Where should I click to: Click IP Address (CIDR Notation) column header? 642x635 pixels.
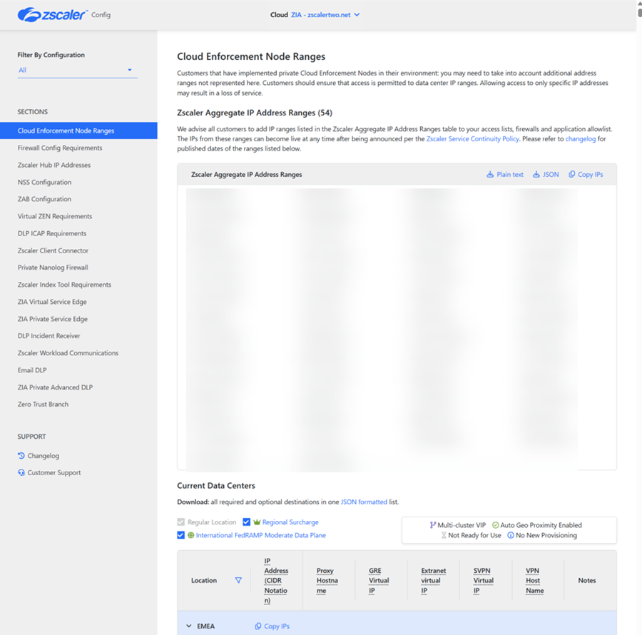point(276,581)
